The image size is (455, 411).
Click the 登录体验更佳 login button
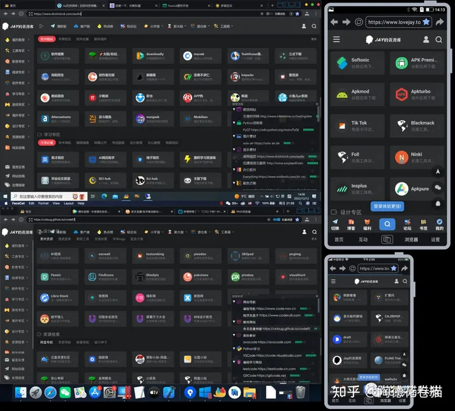pos(387,206)
